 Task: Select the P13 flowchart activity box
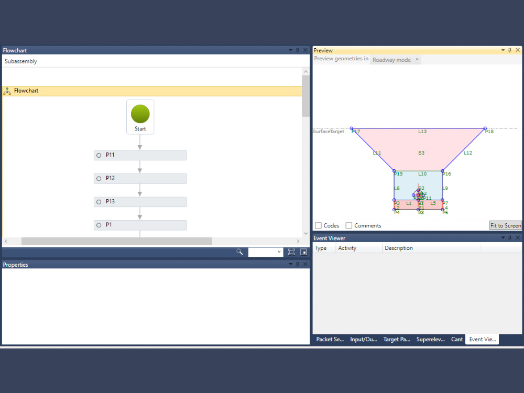[140, 202]
